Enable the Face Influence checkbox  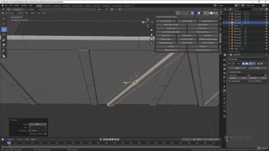pyautogui.click(x=249, y=81)
